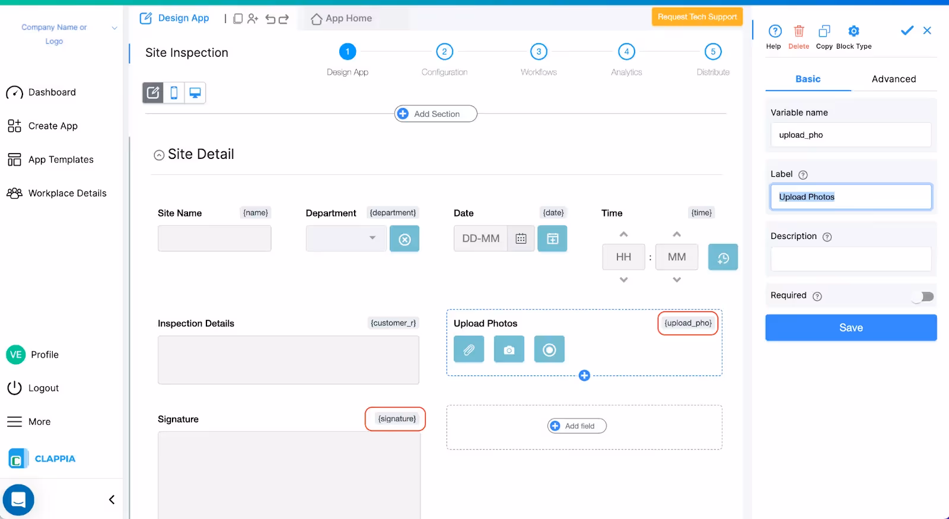Go to App Home

click(x=342, y=18)
